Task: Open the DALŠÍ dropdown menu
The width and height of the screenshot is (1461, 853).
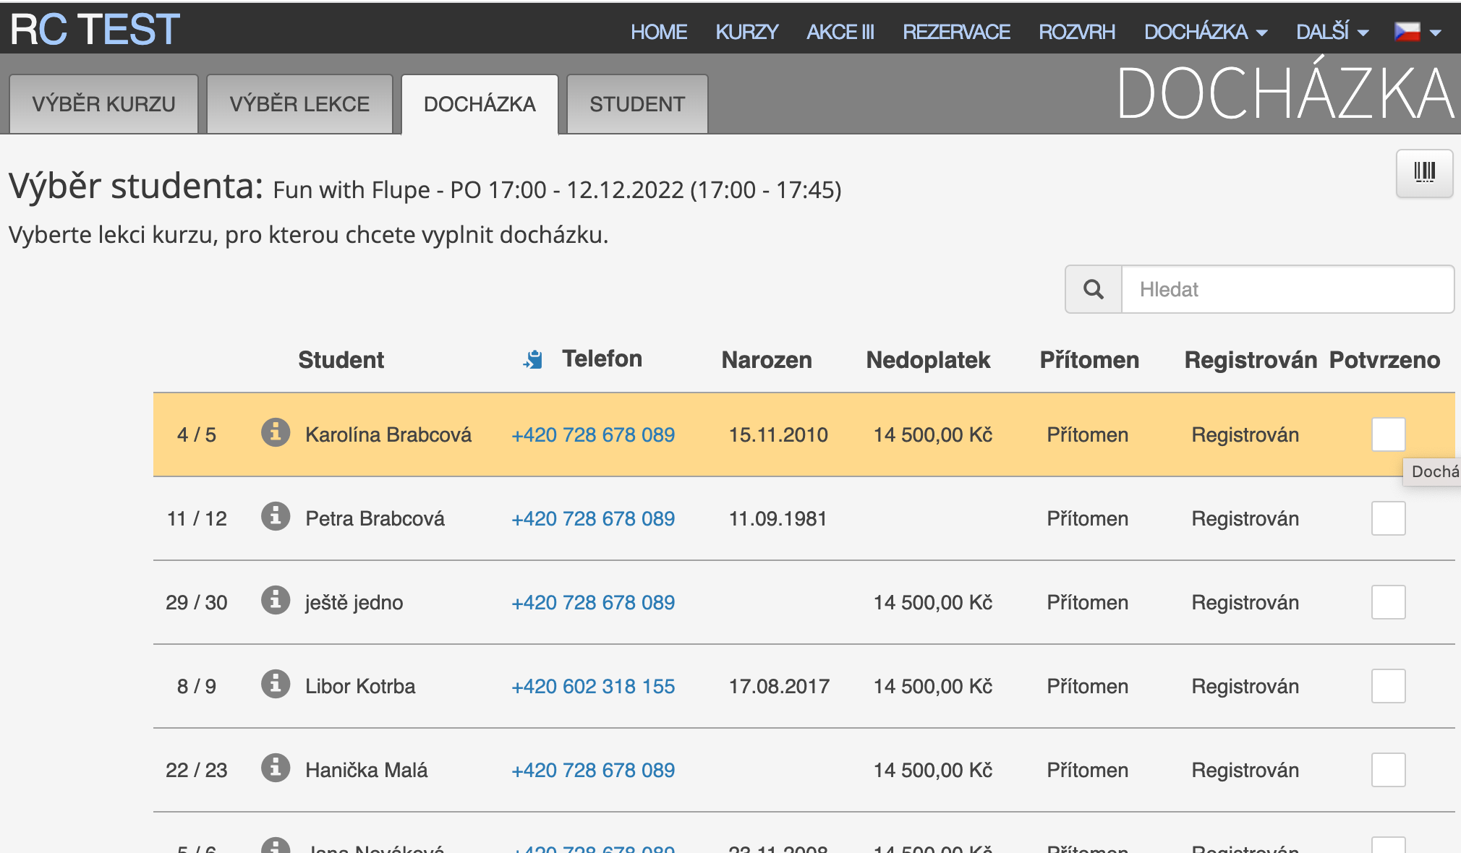Action: pyautogui.click(x=1332, y=32)
